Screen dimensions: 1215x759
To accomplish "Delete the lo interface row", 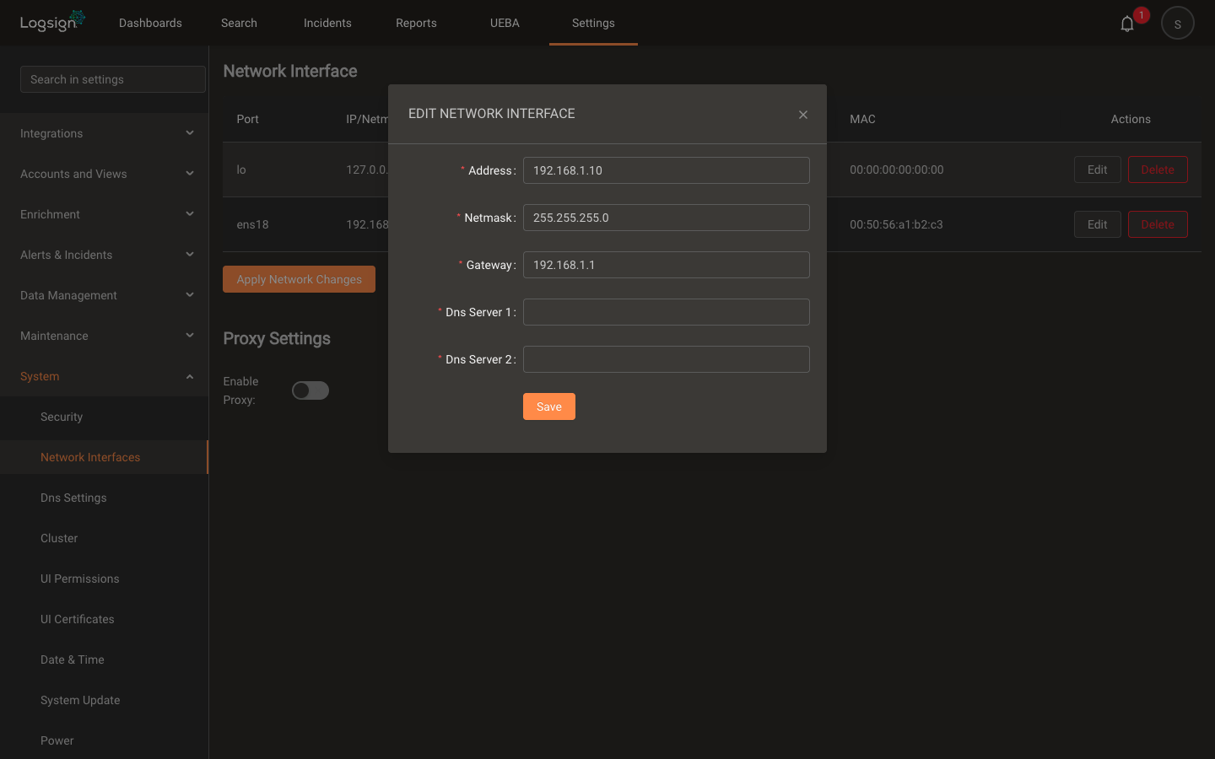I will click(1158, 170).
